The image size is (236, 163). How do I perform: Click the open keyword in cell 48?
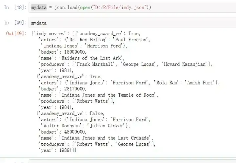point(85,8)
